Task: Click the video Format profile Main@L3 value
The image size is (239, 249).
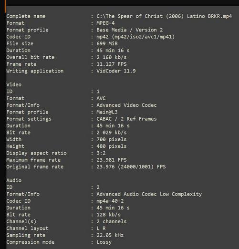Action: click(107, 112)
